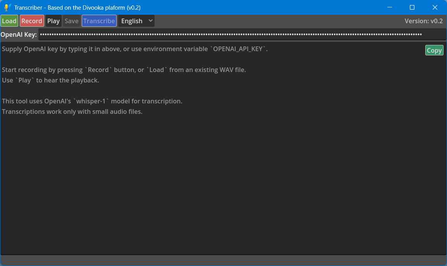Open the English language dropdown
Image resolution: width=447 pixels, height=266 pixels.
click(136, 21)
